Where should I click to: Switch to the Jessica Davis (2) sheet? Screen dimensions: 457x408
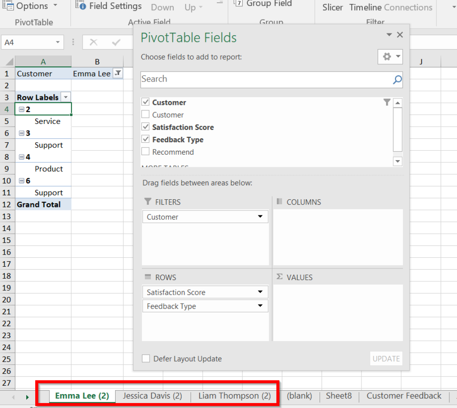click(152, 396)
